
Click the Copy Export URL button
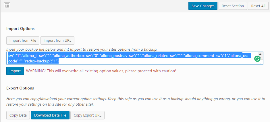(87, 115)
